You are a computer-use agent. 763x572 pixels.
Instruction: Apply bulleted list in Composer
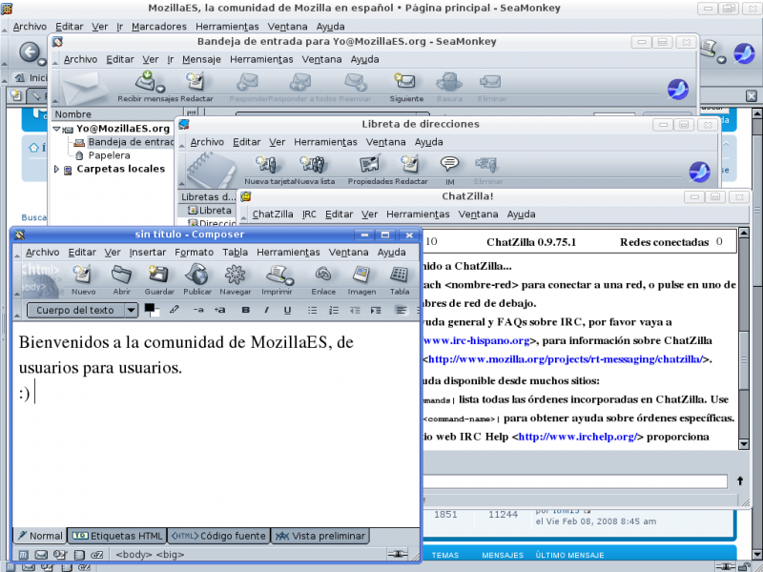313,310
